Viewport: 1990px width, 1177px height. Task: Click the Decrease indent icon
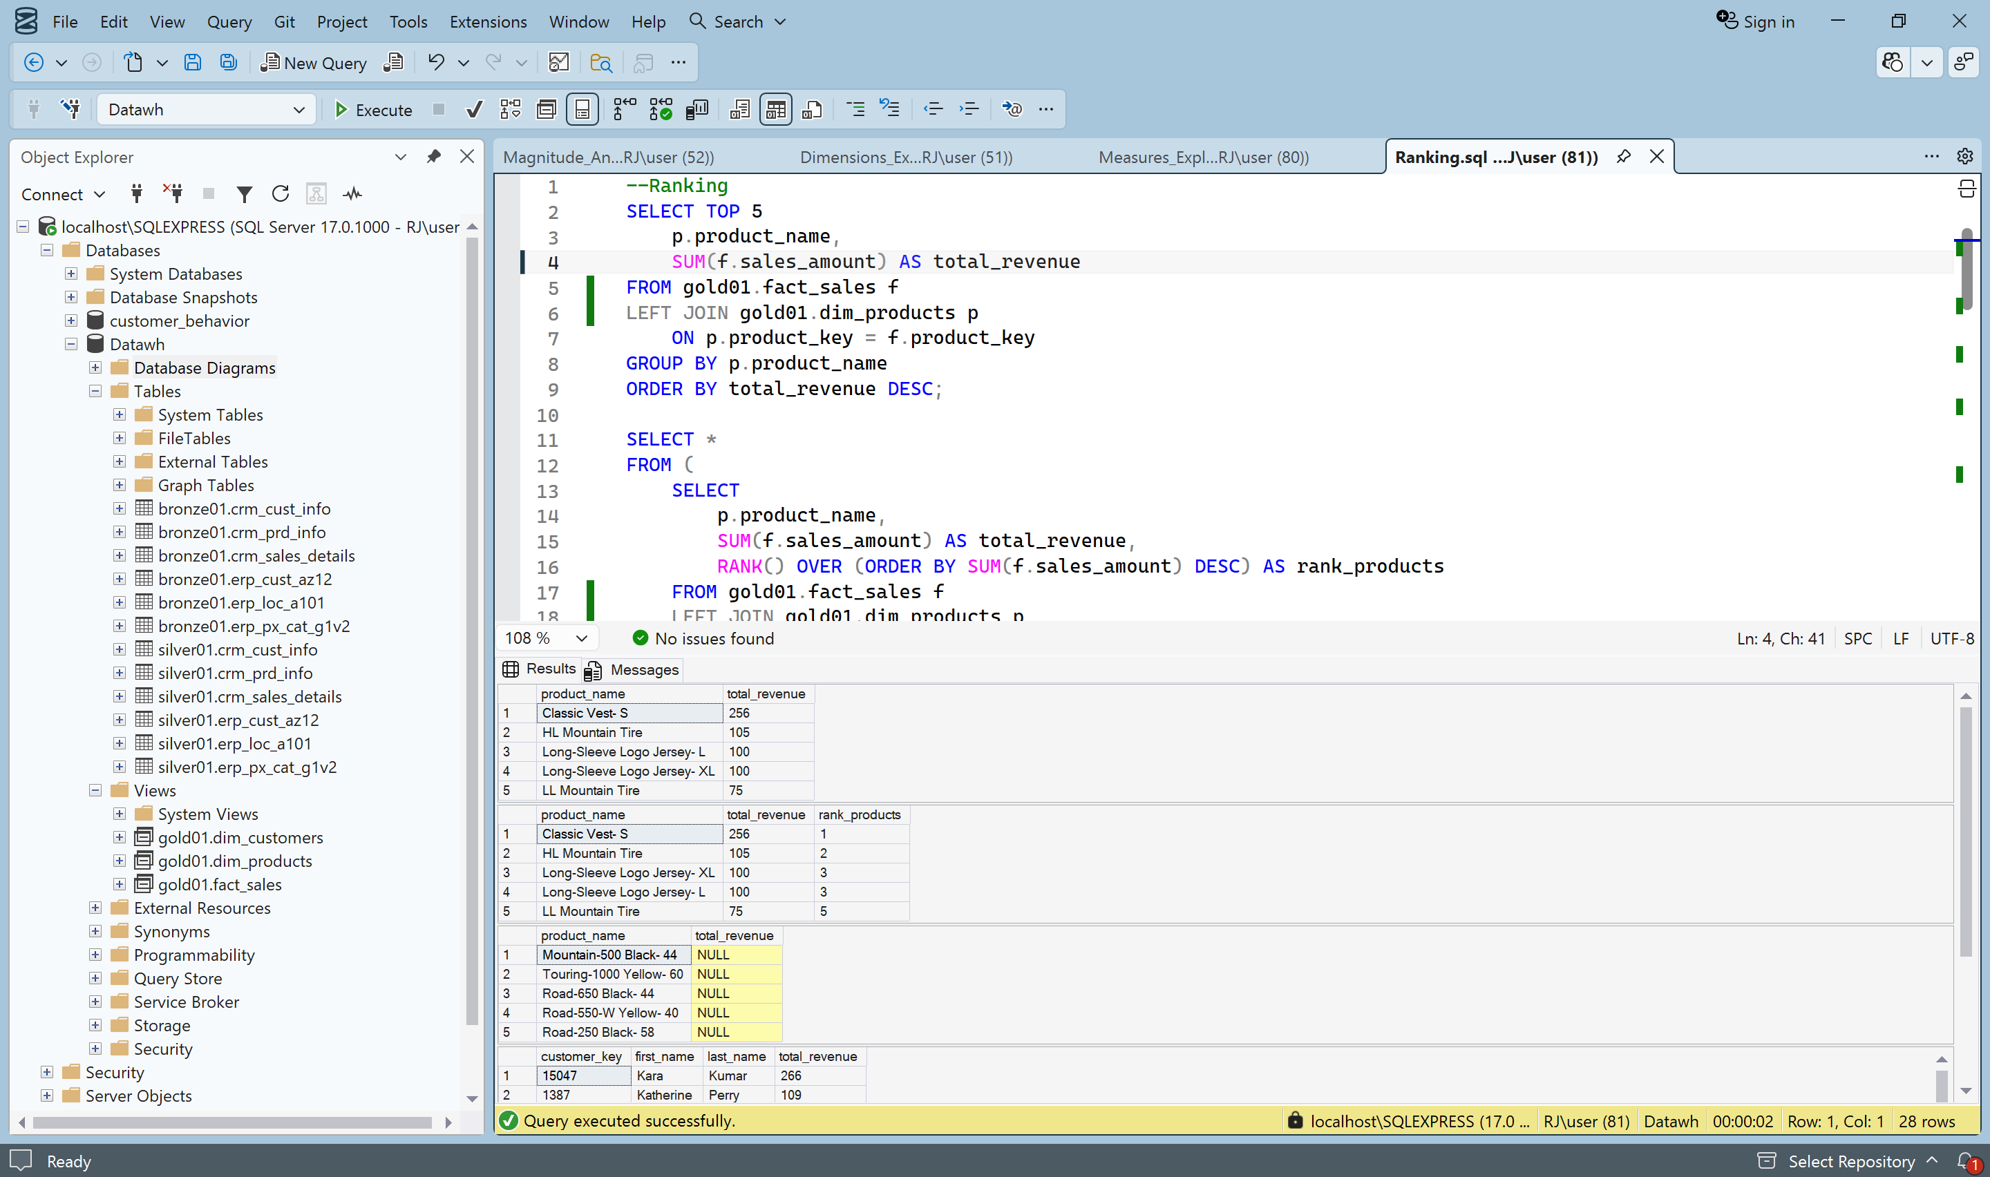(933, 109)
